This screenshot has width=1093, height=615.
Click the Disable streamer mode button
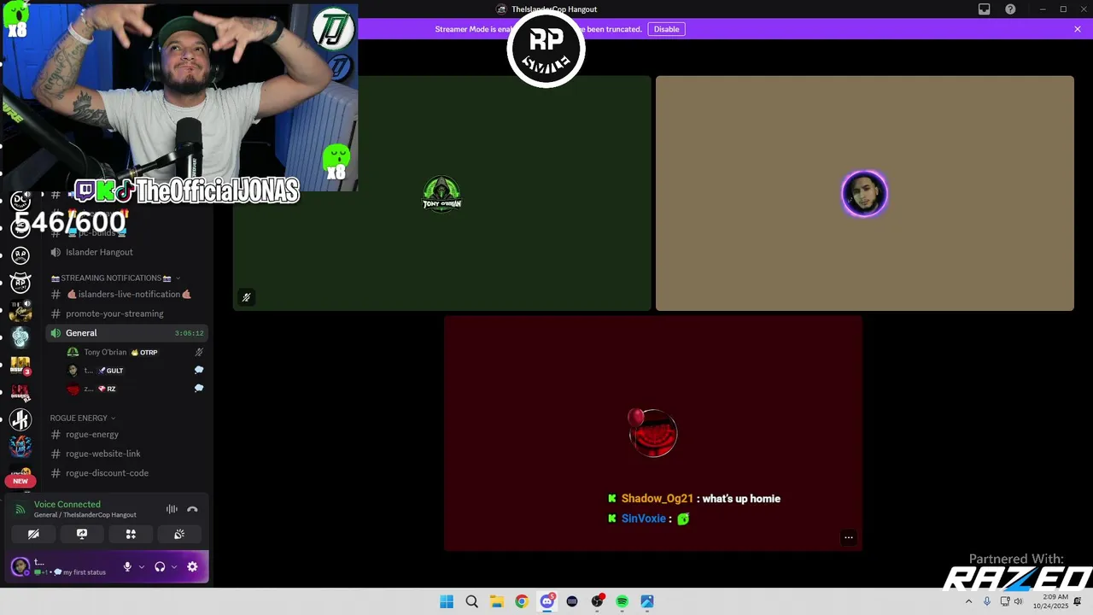(666, 29)
